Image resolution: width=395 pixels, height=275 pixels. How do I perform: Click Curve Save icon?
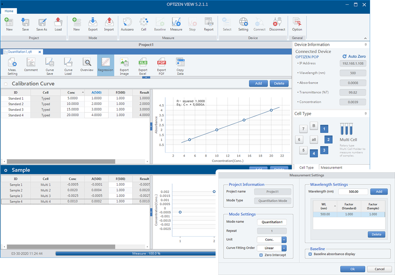tap(49, 66)
